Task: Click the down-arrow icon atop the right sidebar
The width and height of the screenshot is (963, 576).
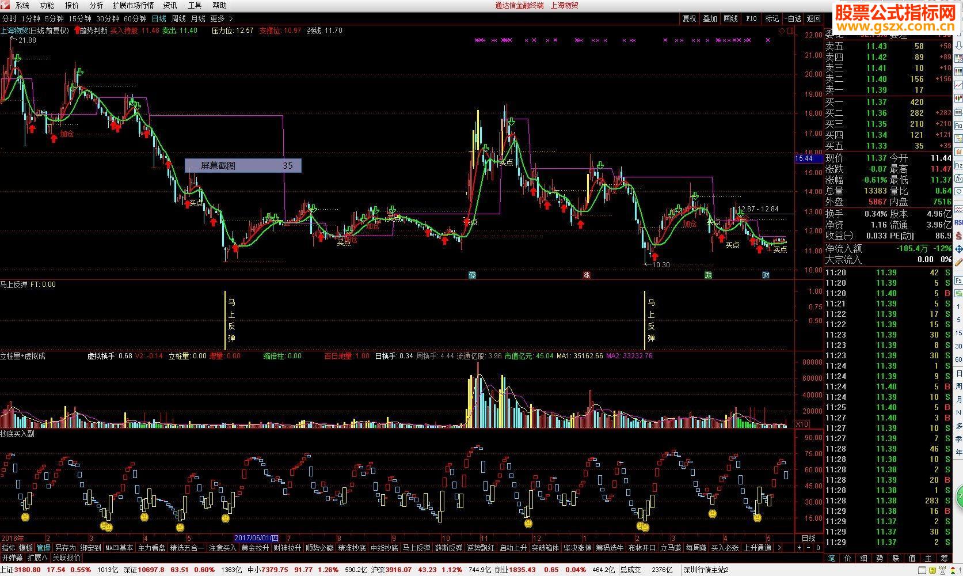Action: tap(958, 46)
